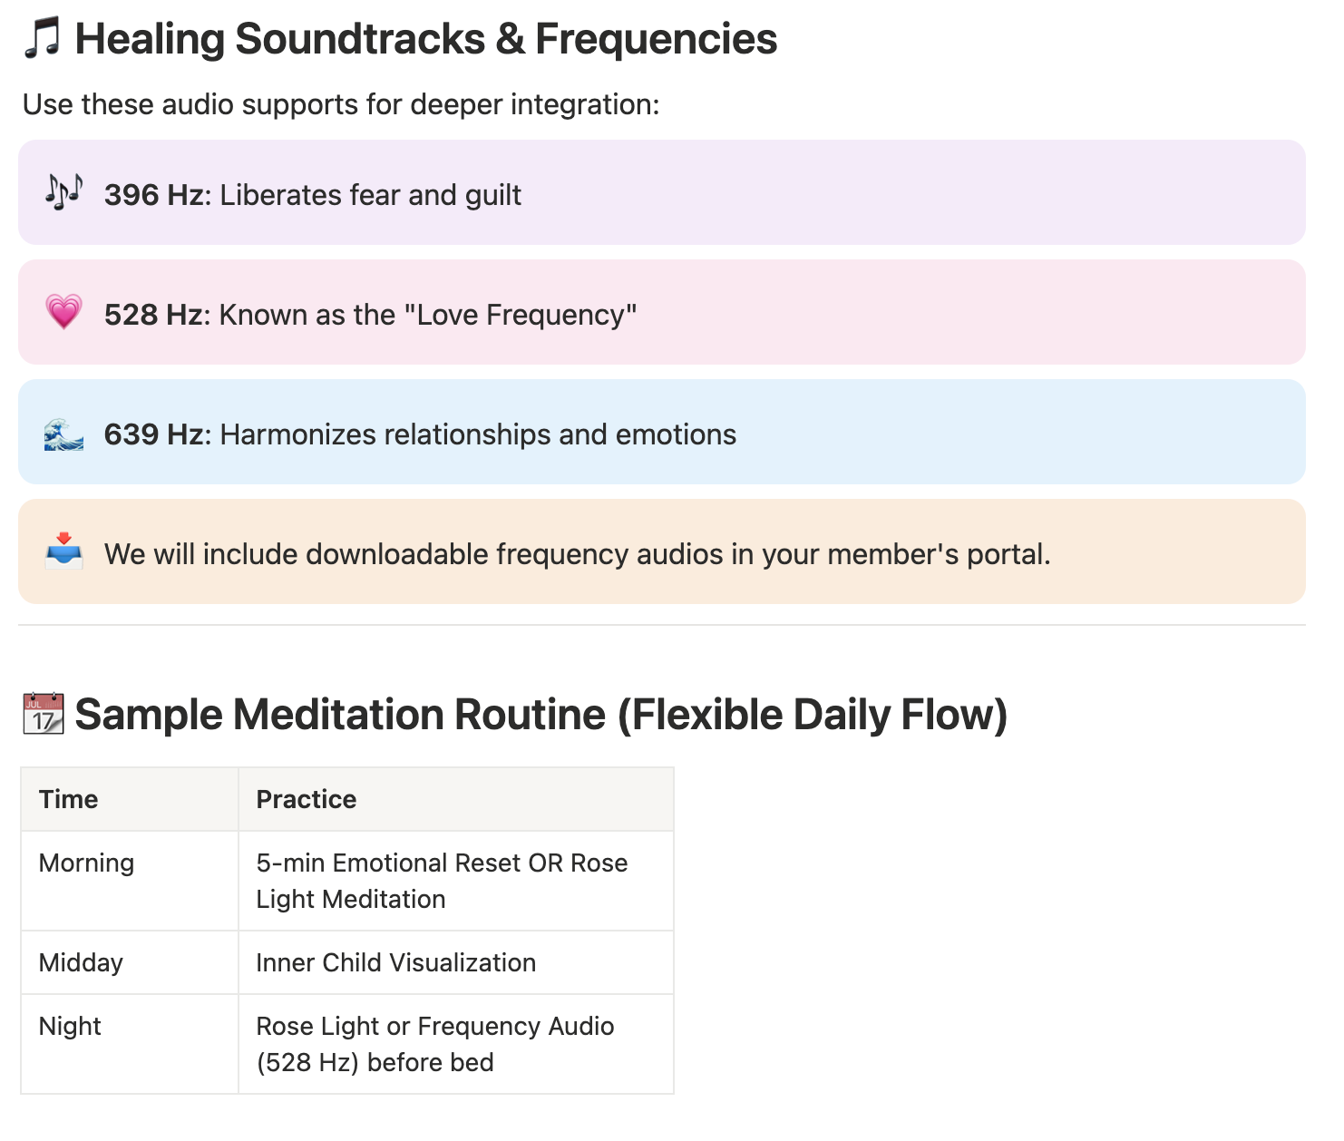Select the Practice column header cell
Viewport: 1344px width, 1141px height.
tap(455, 799)
